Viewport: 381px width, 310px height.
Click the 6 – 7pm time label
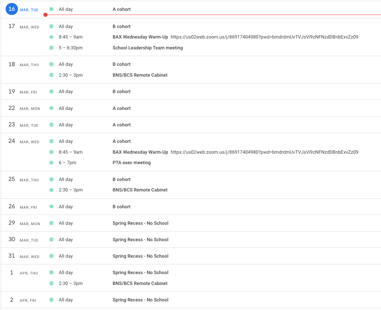68,163
